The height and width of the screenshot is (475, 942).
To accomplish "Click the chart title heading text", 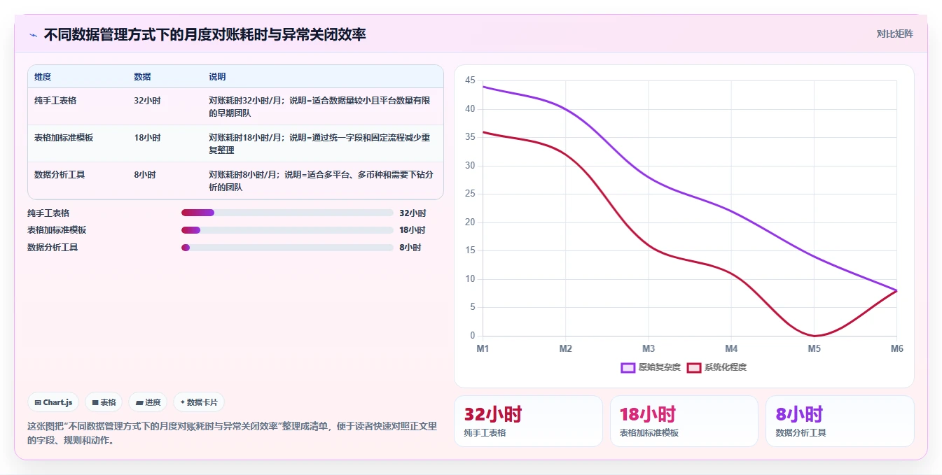I will point(205,34).
